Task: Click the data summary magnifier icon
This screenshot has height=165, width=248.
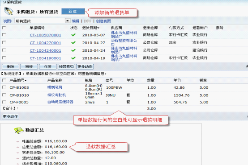Action: click(19, 130)
